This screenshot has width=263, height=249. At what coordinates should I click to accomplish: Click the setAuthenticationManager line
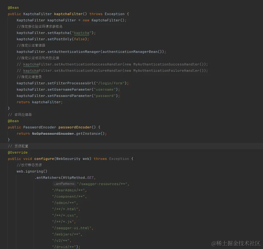pyautogui.click(x=91, y=52)
